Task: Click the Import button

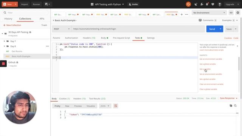Action: tap(25, 4)
